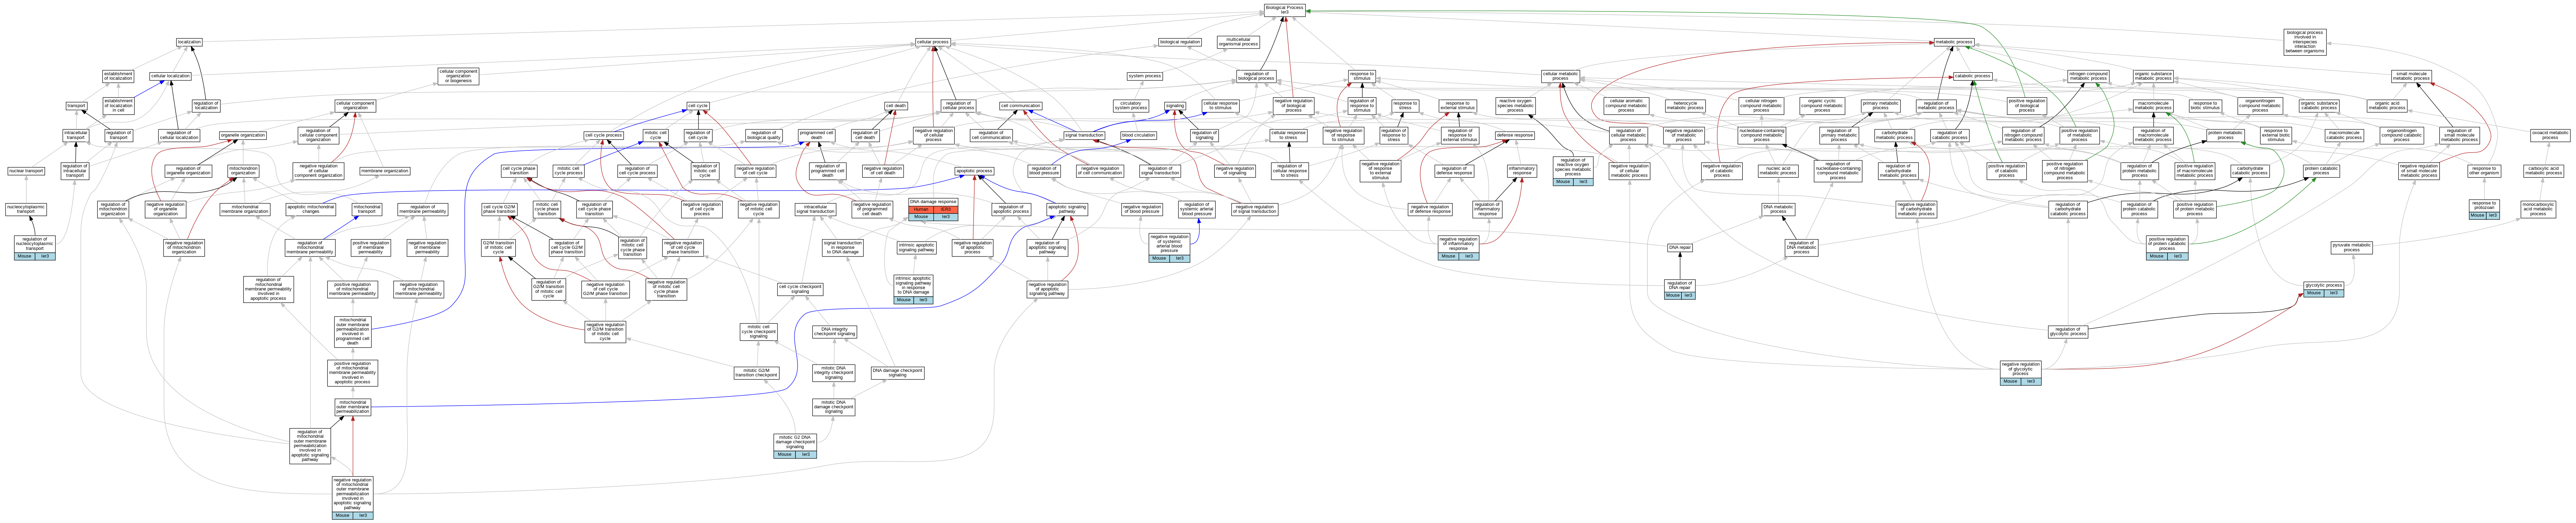
Task: Click the 'cell communication' node
Action: pos(1021,106)
